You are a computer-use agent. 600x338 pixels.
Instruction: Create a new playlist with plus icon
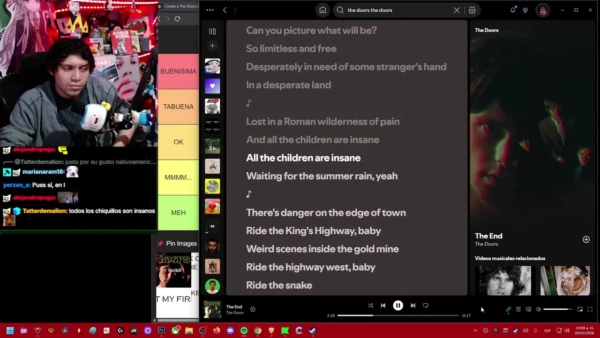[x=212, y=46]
